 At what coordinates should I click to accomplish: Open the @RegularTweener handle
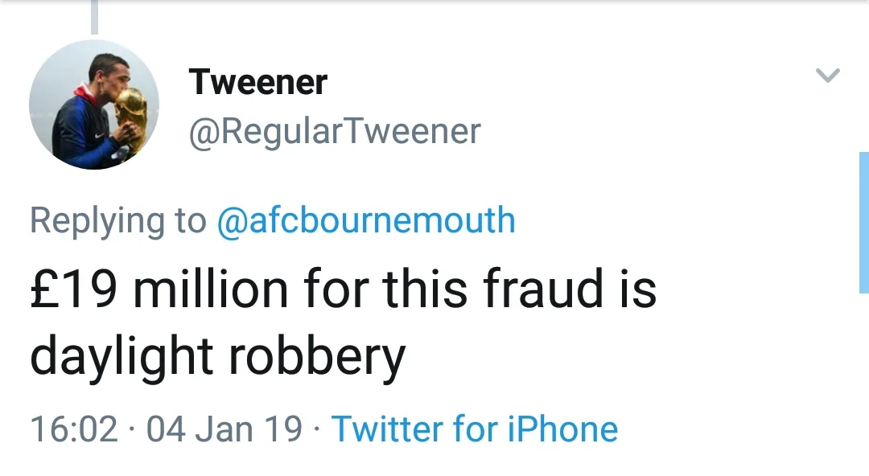(x=334, y=131)
